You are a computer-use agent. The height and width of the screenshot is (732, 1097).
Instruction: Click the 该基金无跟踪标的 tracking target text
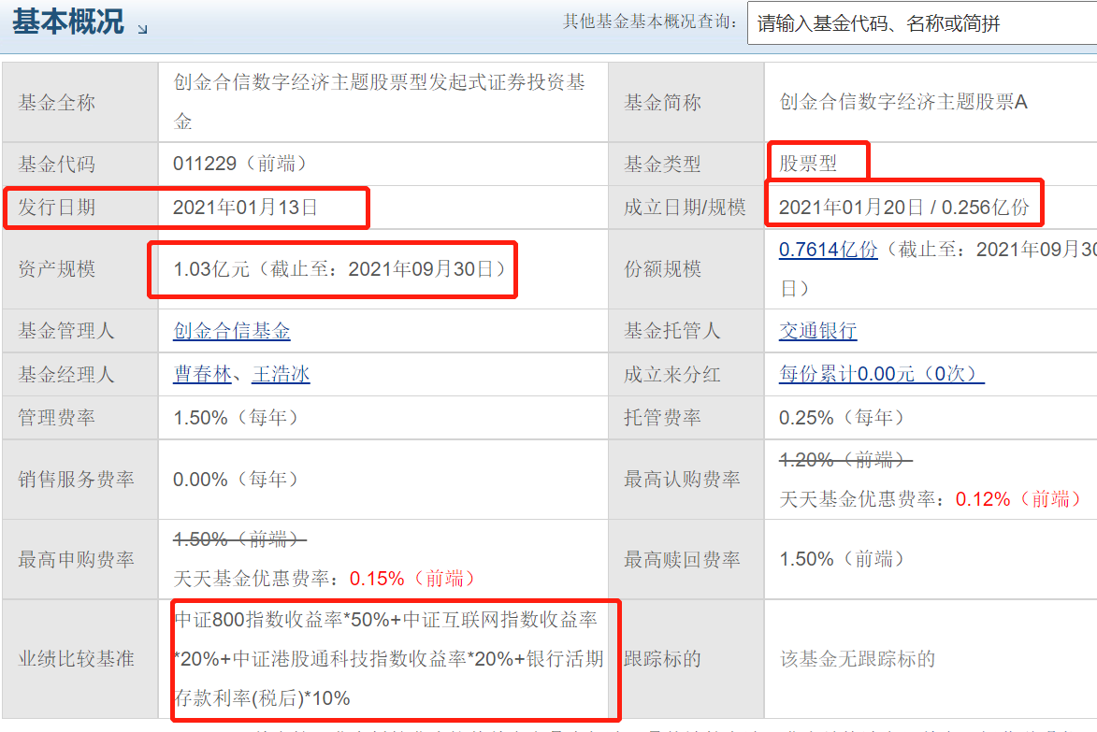pyautogui.click(x=858, y=658)
